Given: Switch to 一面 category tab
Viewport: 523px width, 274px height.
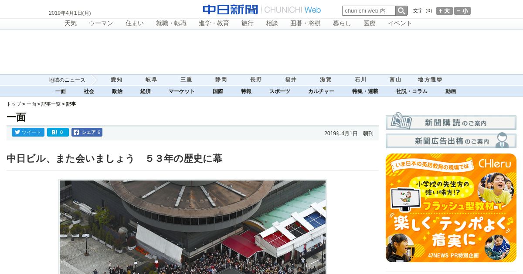Looking at the screenshot, I should 61,91.
